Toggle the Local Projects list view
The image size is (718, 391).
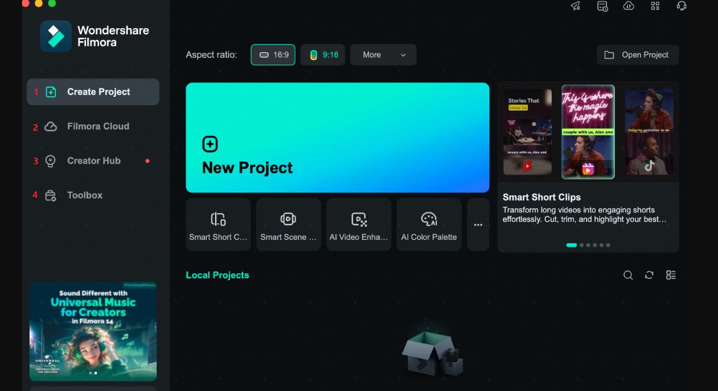coord(671,275)
